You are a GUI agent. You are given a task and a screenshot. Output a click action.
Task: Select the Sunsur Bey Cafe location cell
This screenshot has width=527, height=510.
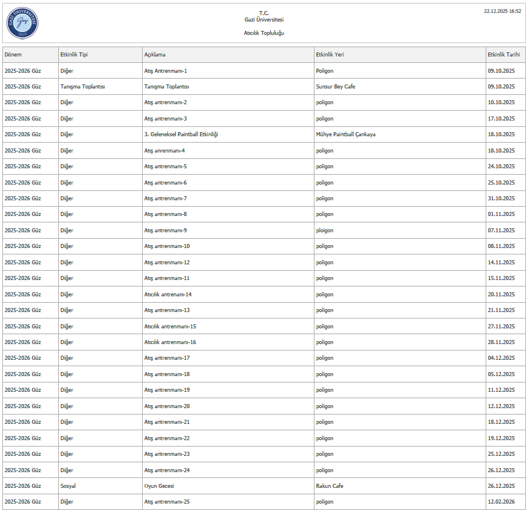tap(335, 87)
